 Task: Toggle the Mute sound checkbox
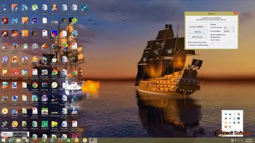212,37
